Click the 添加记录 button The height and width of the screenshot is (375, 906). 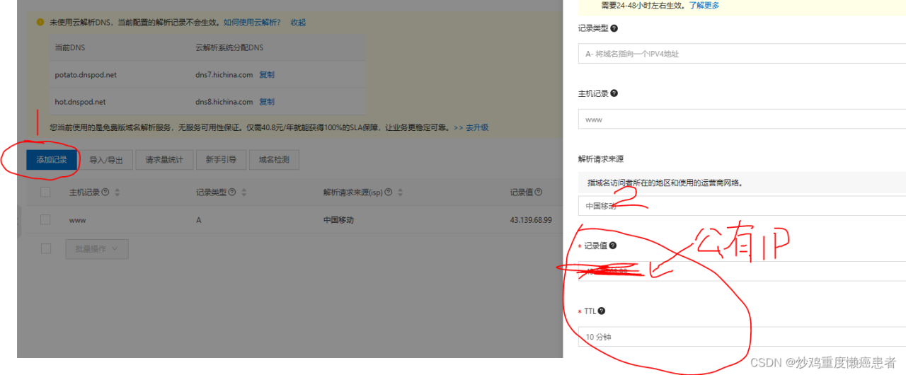click(x=52, y=160)
